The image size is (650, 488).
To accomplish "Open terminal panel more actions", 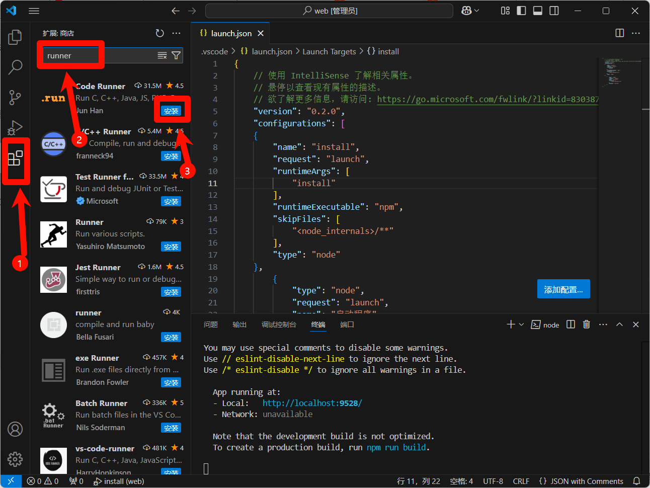I will (603, 324).
